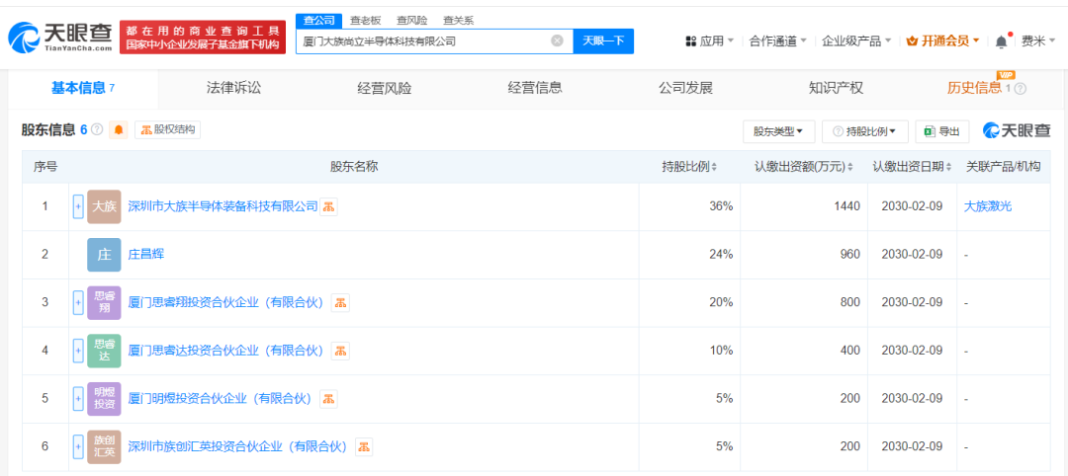This screenshot has width=1068, height=476.
Task: Open the 股东类型 dropdown filter
Action: 778,130
